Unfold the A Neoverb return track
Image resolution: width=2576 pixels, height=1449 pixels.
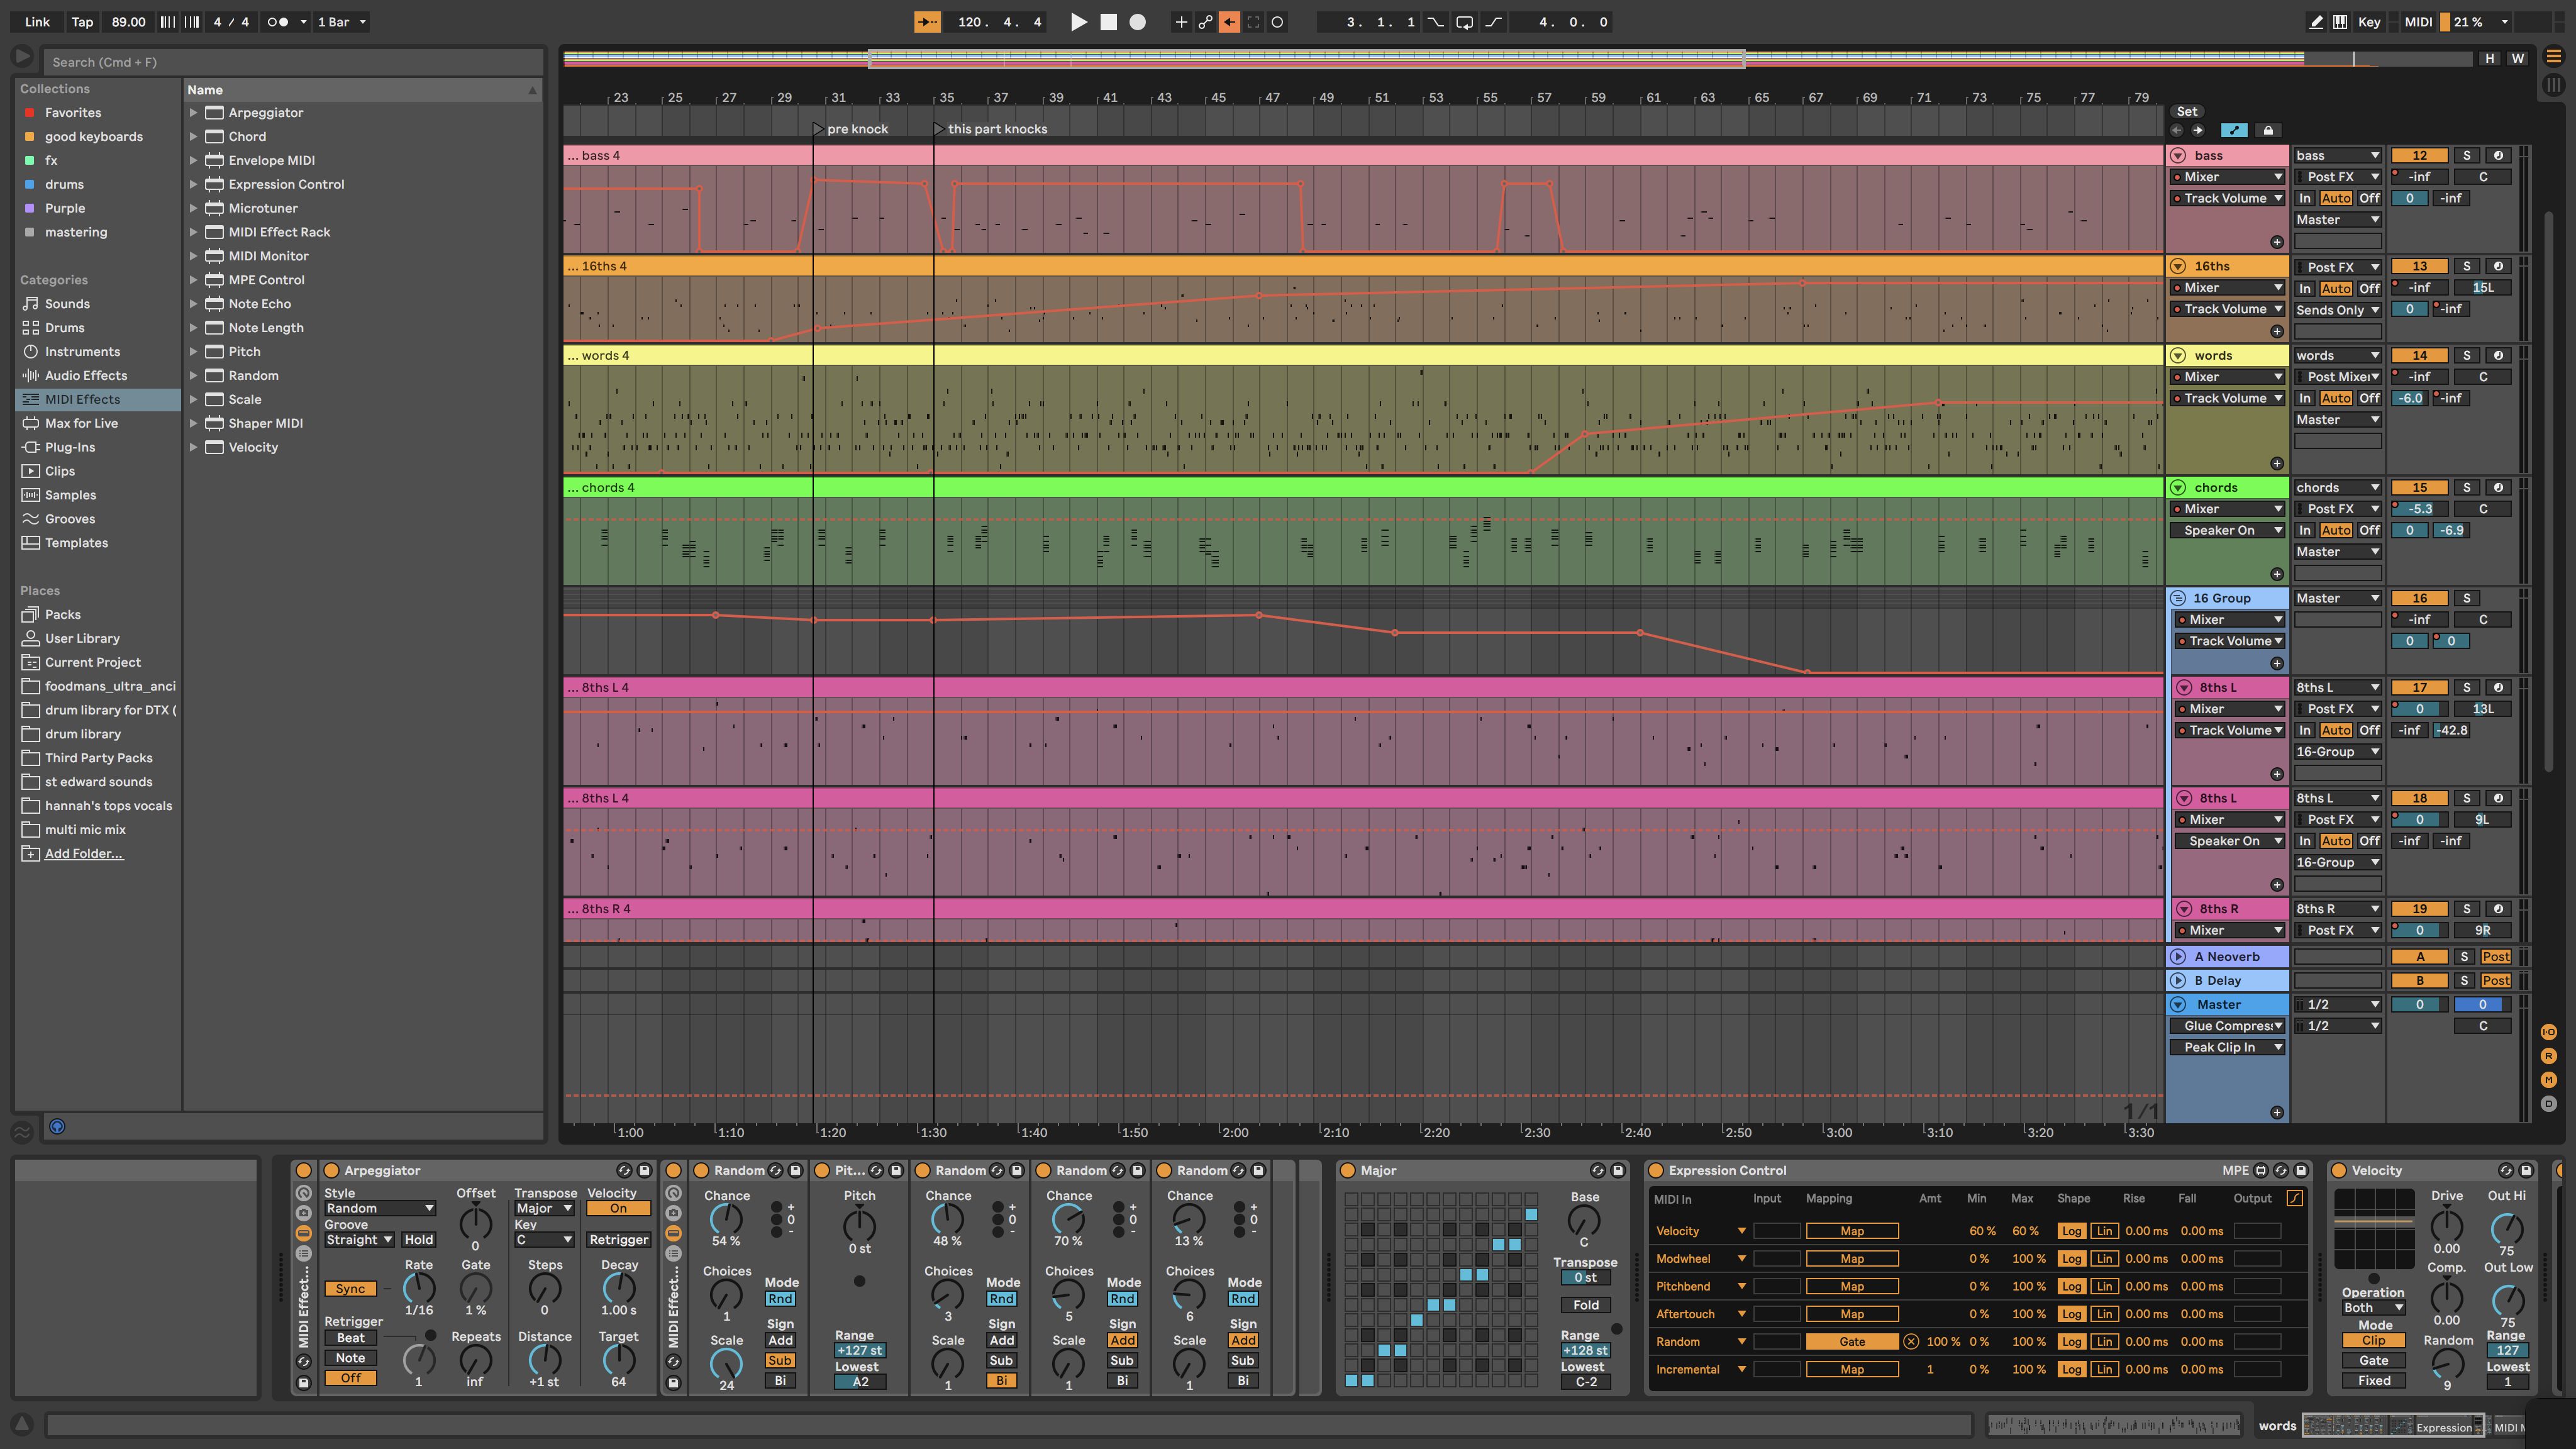coord(2178,958)
